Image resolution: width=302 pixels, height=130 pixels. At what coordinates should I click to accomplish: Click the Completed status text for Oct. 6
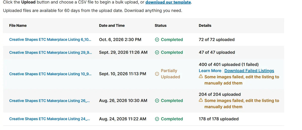(172, 40)
